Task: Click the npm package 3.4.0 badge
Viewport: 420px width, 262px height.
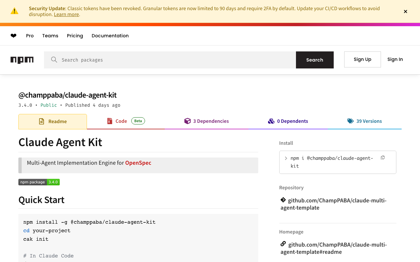Action: (39, 182)
